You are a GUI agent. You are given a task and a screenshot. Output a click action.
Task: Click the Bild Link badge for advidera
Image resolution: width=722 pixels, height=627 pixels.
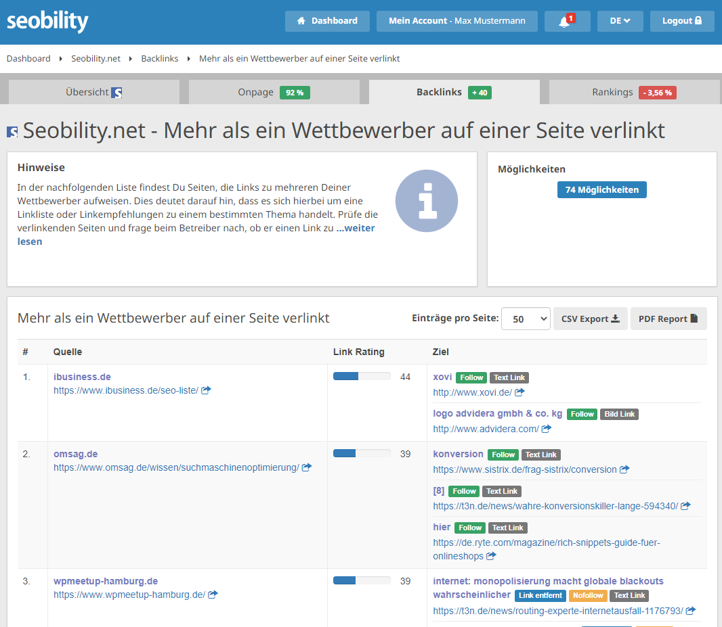point(619,414)
